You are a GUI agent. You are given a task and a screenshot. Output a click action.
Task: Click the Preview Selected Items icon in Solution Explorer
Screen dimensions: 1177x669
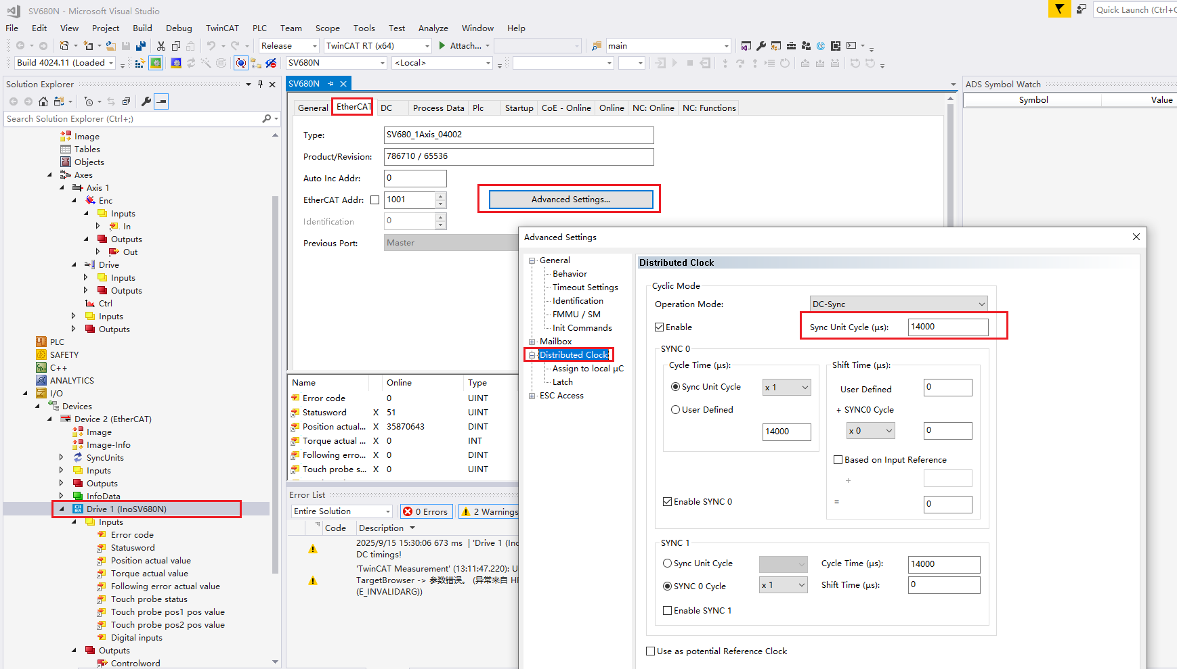161,101
